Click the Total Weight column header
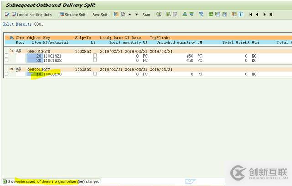The image size is (292, 186). click(x=236, y=43)
